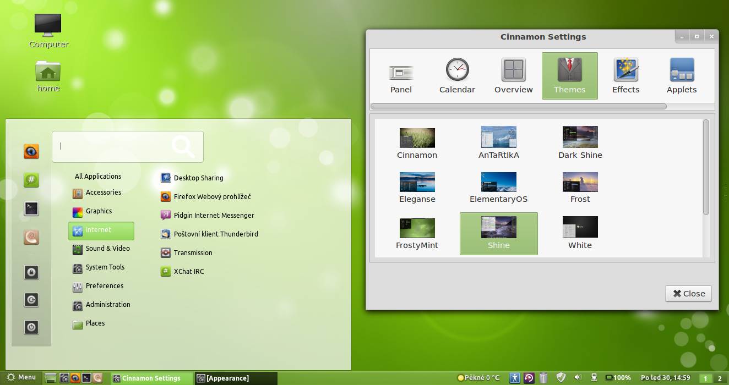
Task: Open the home folder desktop icon
Action: tap(48, 76)
